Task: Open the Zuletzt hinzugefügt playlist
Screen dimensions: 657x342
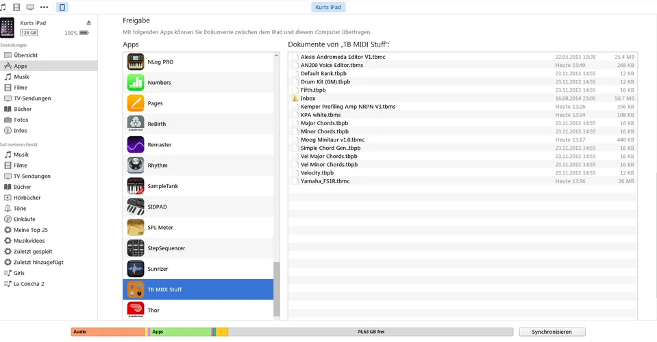Action: [49, 262]
